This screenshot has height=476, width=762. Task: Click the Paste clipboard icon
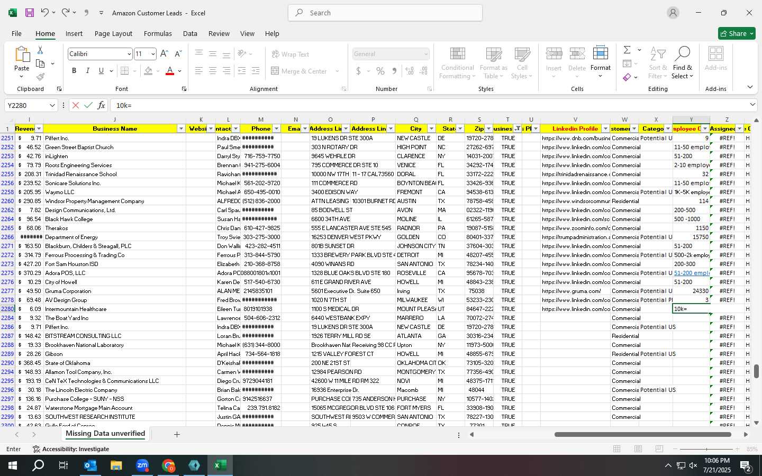pyautogui.click(x=22, y=55)
